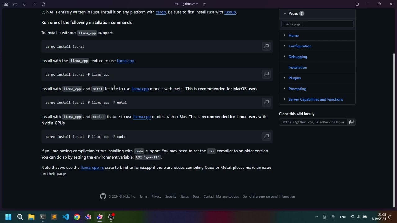This screenshot has width=397, height=223.
Task: Open the Configuration wiki page link
Action: (300, 46)
